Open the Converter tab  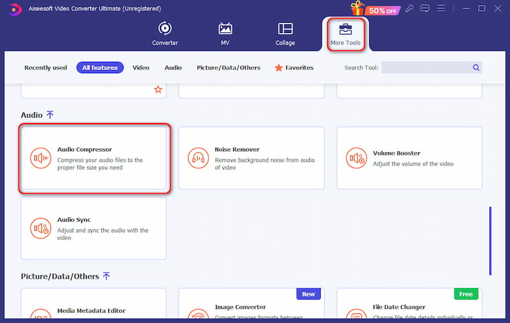165,34
